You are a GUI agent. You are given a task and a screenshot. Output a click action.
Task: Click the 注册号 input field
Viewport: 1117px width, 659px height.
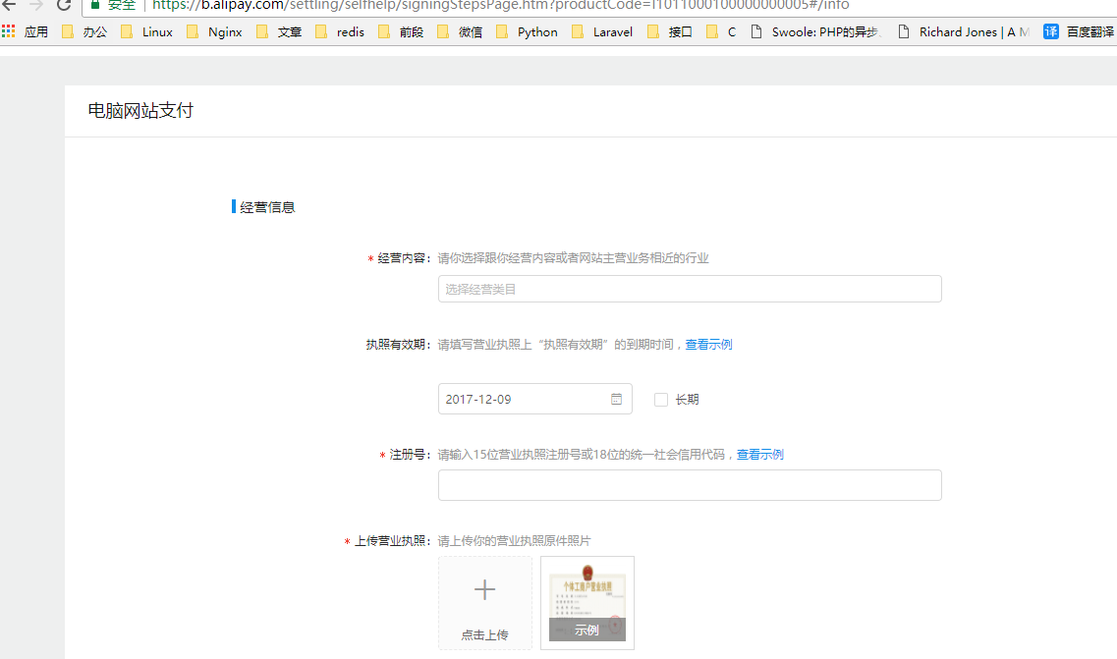689,485
